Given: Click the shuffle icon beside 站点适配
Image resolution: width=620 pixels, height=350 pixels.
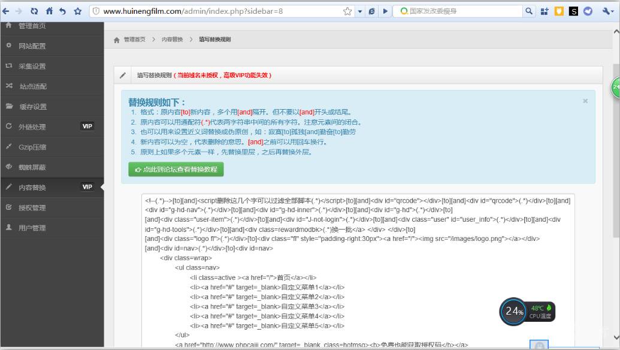Looking at the screenshot, I should point(9,86).
